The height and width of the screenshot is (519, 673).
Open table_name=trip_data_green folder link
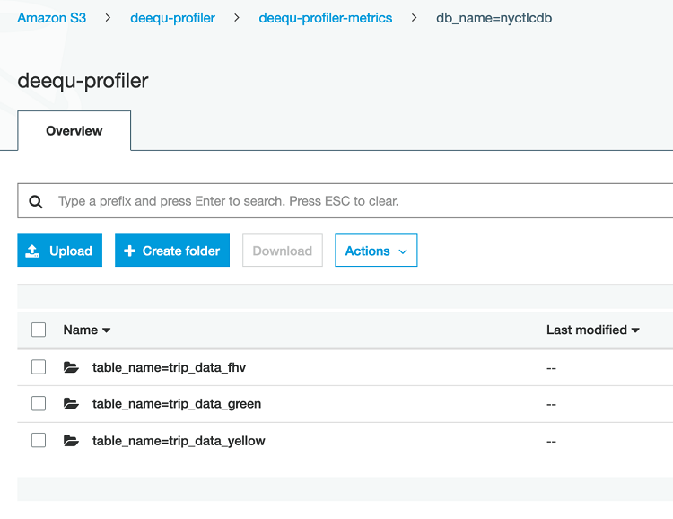(177, 404)
